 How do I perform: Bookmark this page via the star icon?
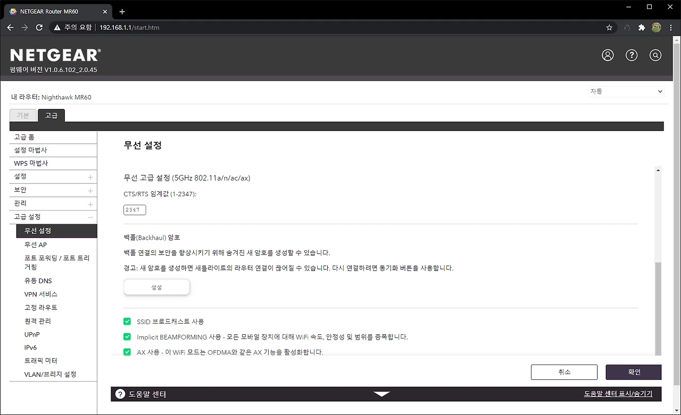coord(609,27)
